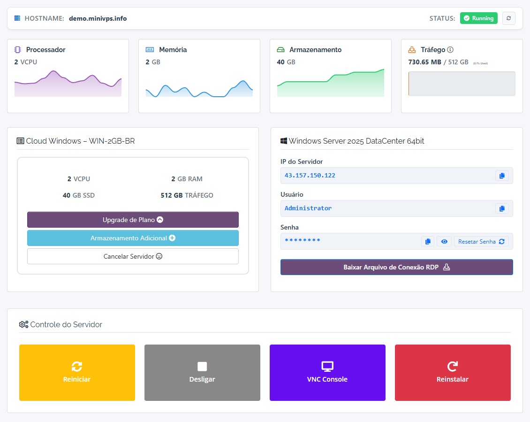Reveal the password with the eye toggle

444,241
